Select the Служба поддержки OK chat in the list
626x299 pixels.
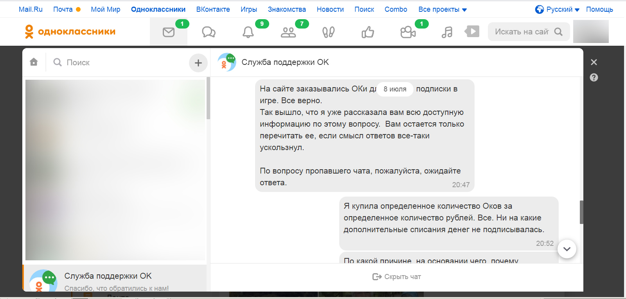pyautogui.click(x=115, y=278)
